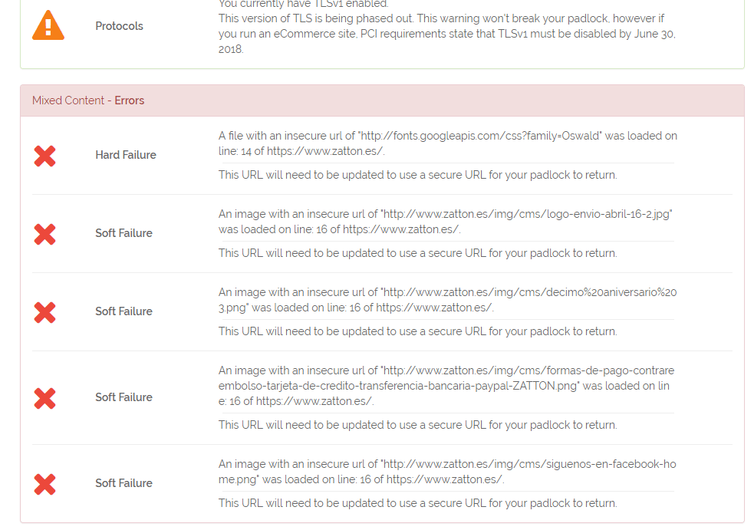Select the Protocols label
The height and width of the screenshot is (530, 754).
click(x=119, y=26)
